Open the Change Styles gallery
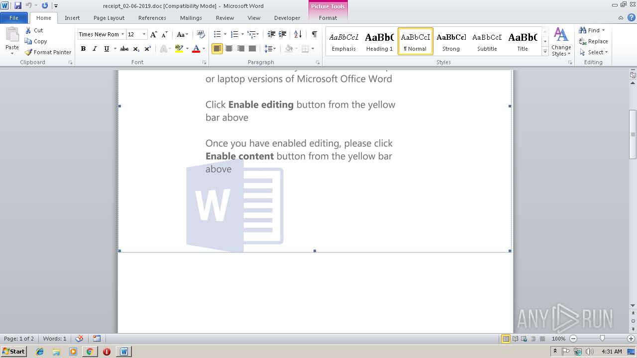 [561, 42]
